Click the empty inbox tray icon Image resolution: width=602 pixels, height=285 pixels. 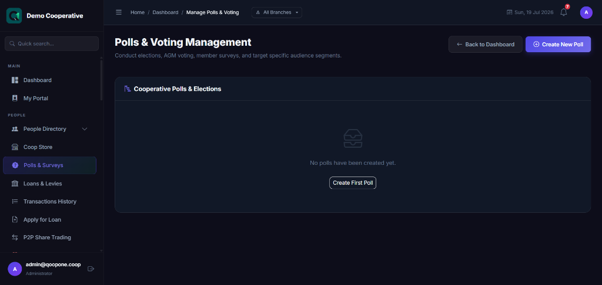(353, 138)
